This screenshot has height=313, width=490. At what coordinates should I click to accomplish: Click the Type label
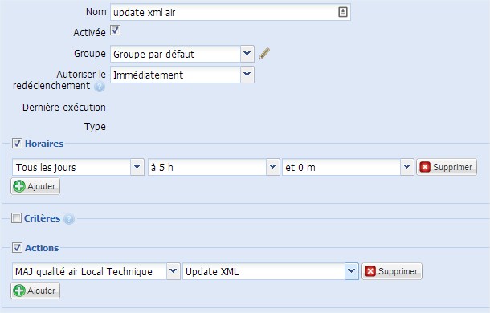95,127
